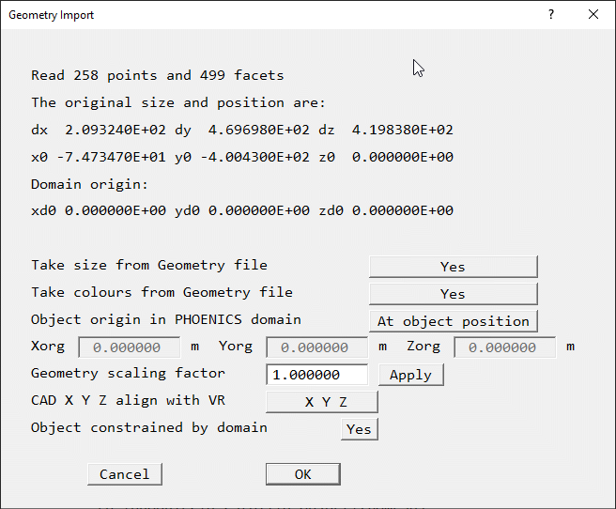Click into the Xorg value field

(x=129, y=347)
